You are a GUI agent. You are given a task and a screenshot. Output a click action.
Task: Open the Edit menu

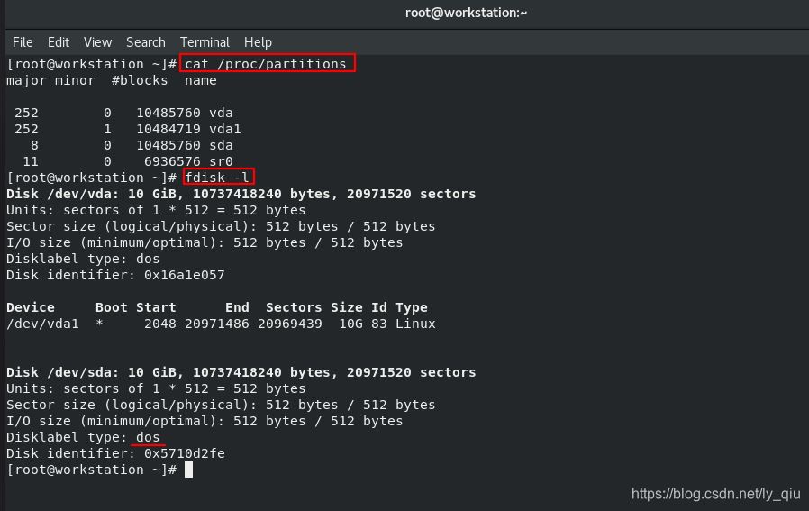click(59, 42)
